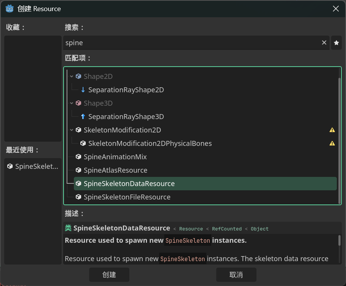Image resolution: width=346 pixels, height=286 pixels.
Task: Click the SeparationRayShape3D up-arrow icon
Action: click(83, 117)
